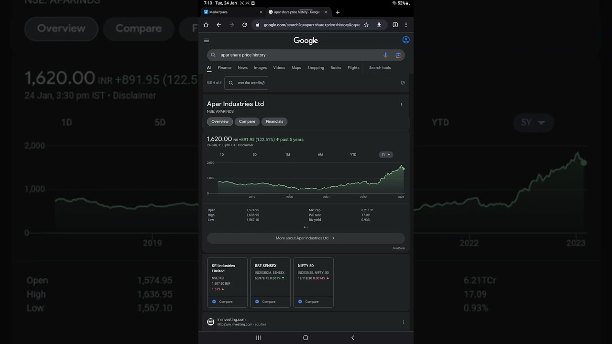This screenshot has height=344, width=612.
Task: Tap the browser forward arrow
Action: pos(232,25)
